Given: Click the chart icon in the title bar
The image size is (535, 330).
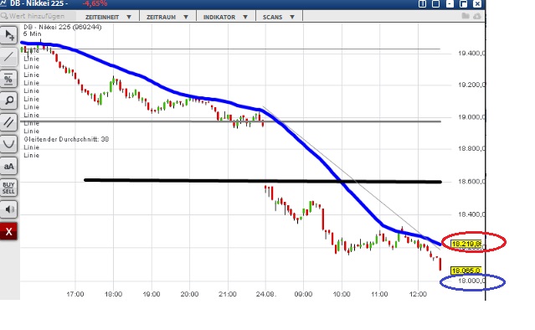Looking at the screenshot, I should click(3, 3).
